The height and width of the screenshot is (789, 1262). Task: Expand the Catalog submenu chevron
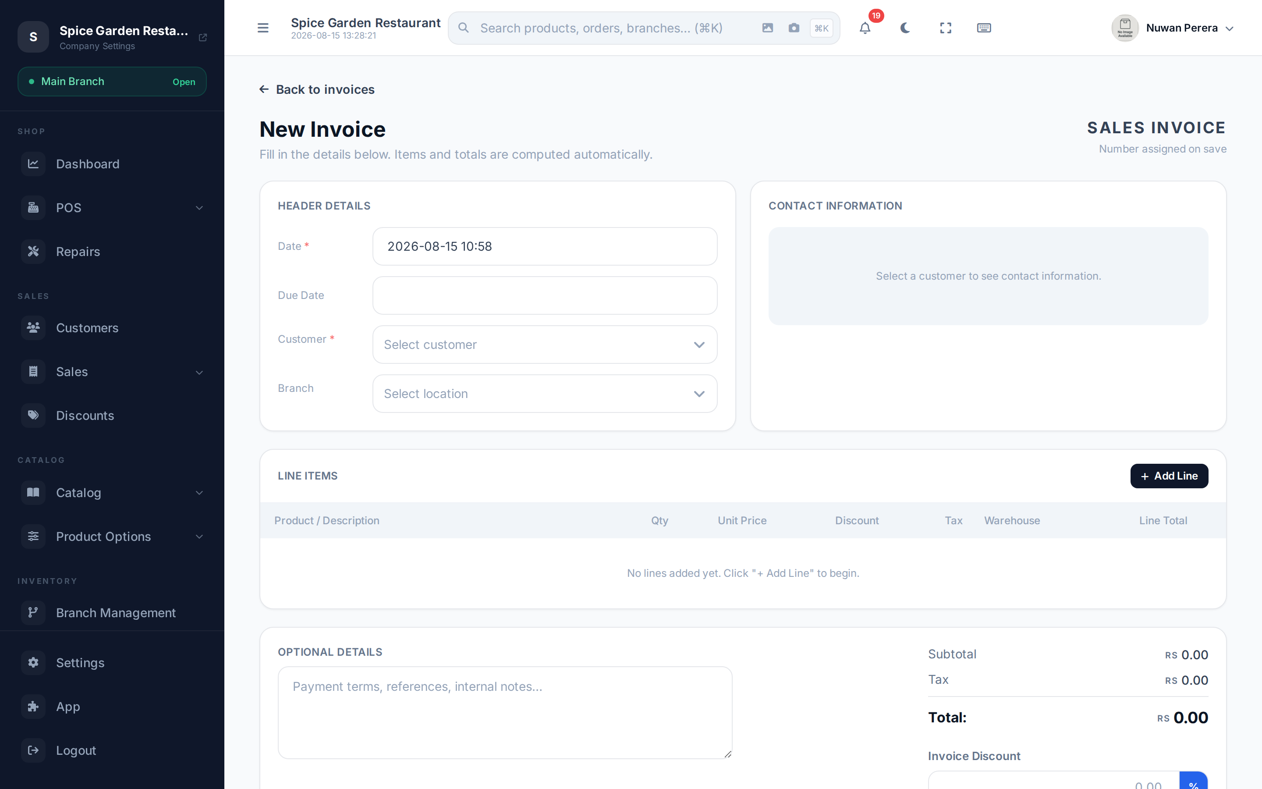(199, 493)
